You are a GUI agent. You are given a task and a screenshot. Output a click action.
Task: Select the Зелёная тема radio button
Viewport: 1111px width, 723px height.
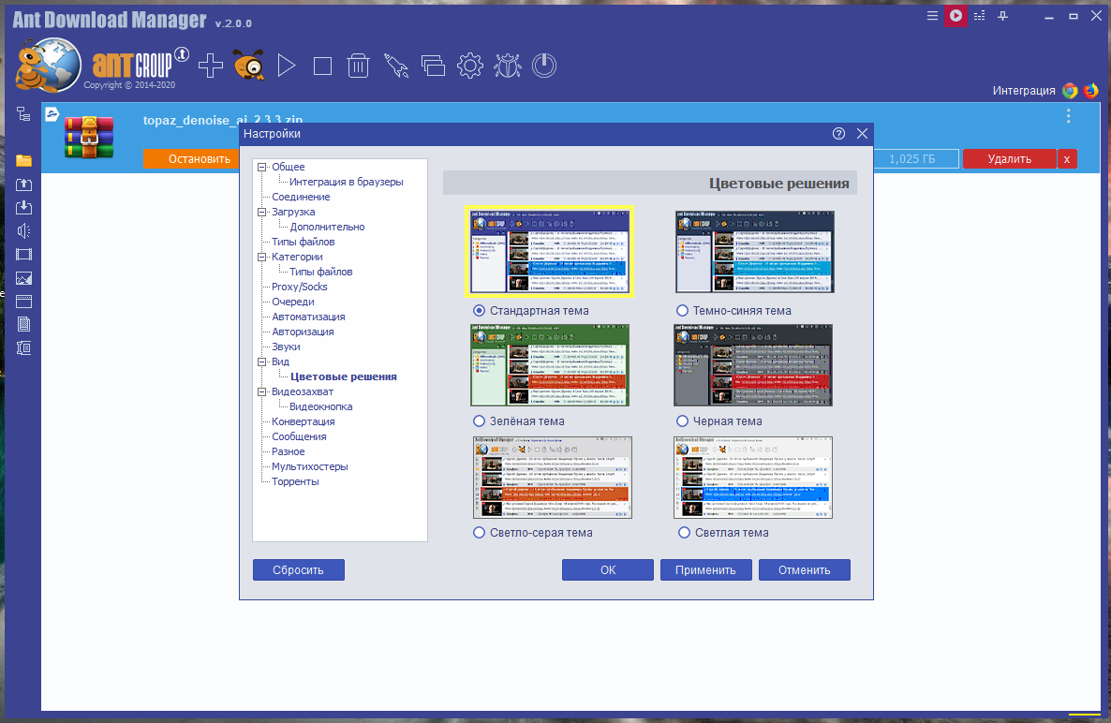479,421
